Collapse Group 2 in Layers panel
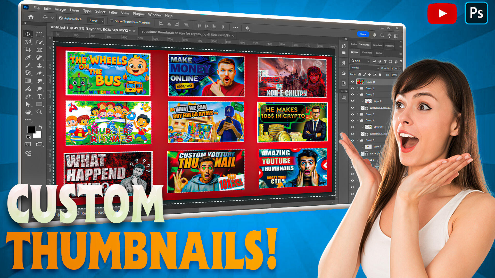The height and width of the screenshot is (278, 495). pyautogui.click(x=358, y=94)
